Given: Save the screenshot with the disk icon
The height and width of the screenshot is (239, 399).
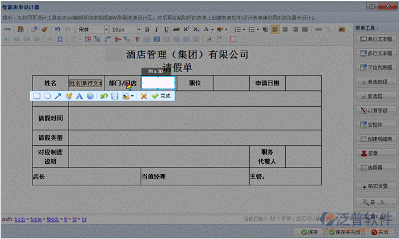Looking at the screenshot, I should [115, 96].
